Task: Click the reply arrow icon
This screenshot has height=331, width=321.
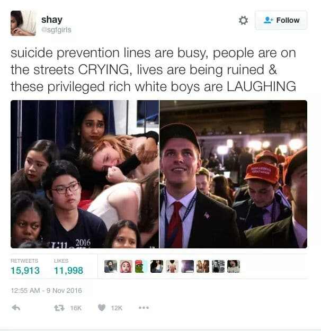Action: tap(16, 308)
